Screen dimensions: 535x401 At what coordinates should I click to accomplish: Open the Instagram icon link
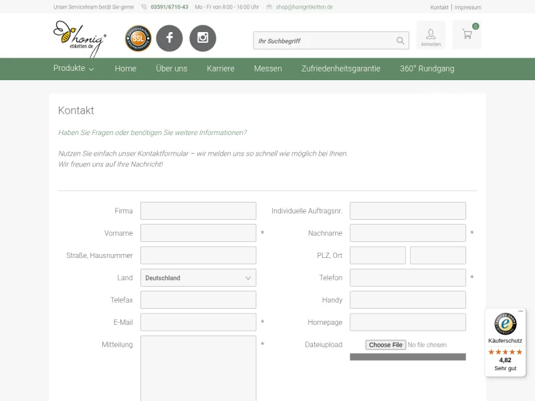point(203,38)
